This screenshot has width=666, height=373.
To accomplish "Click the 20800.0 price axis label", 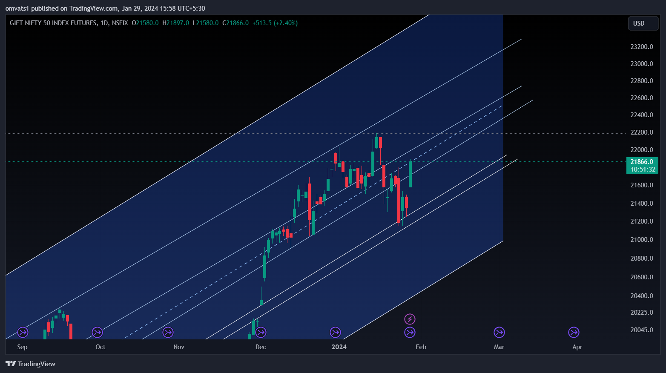I will tap(642, 258).
